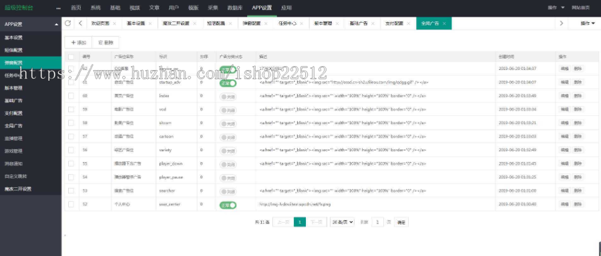The image size is (601, 256).
Task: Select 直播管理 in the sidebar
Action: click(31, 138)
